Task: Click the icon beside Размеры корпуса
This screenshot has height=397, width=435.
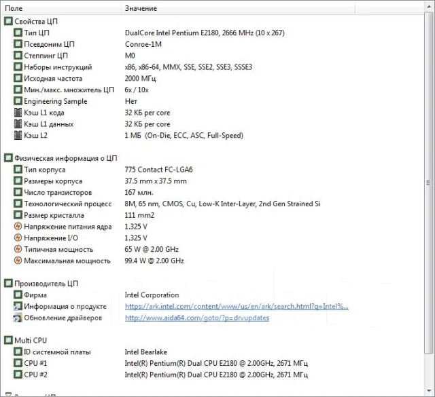Action: [x=18, y=181]
